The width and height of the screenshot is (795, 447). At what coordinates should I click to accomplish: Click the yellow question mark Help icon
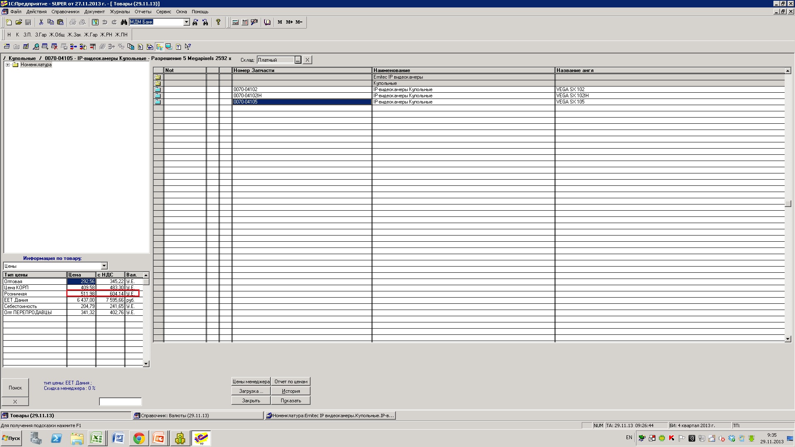click(218, 22)
